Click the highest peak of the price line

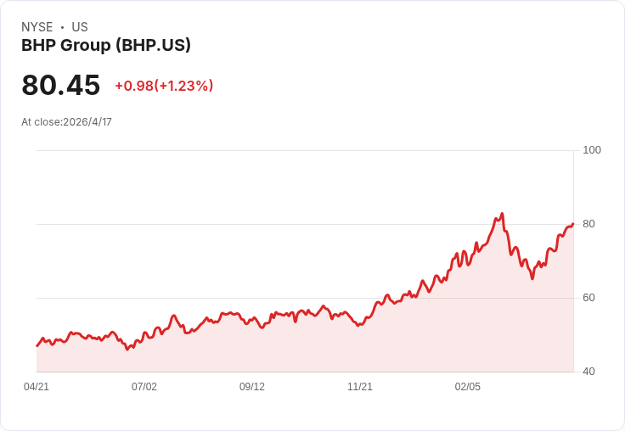[503, 214]
